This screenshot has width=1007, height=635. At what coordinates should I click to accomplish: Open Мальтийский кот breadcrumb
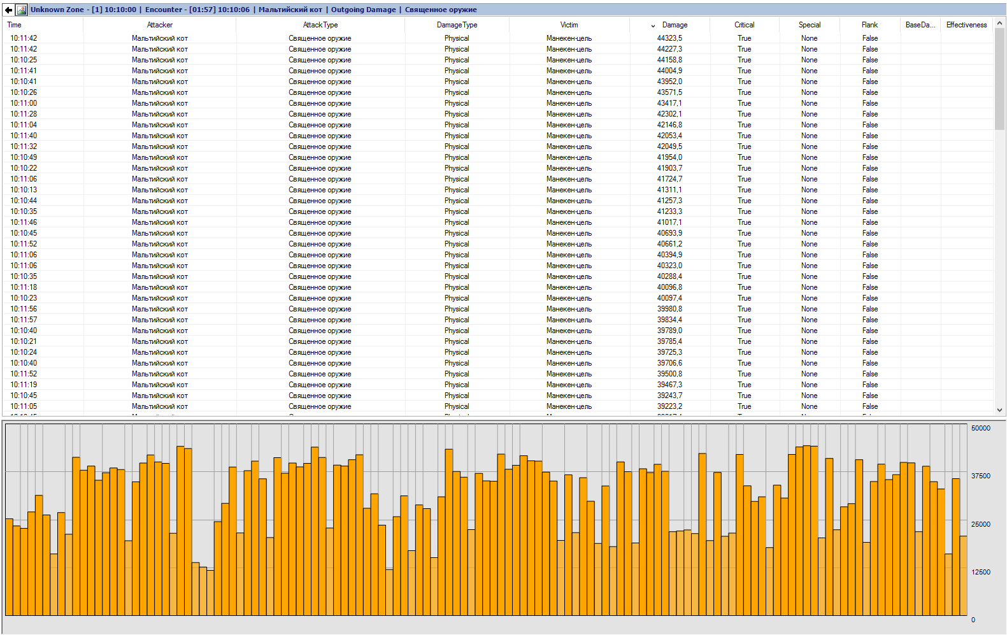pyautogui.click(x=290, y=10)
